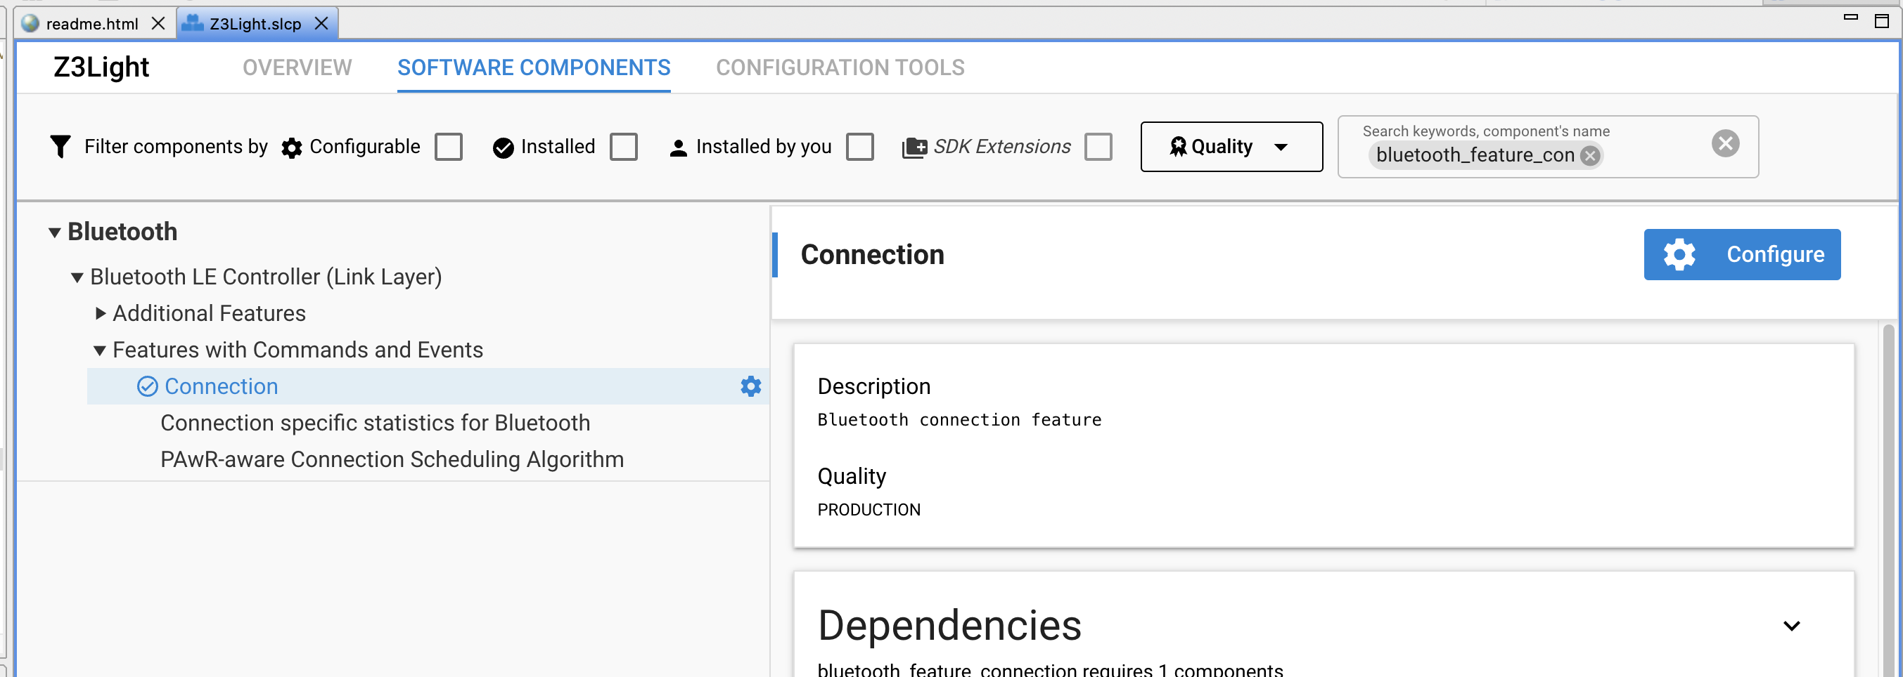Click the Configurable gear icon in the filter bar
Viewport: 1903px width, 677px height.
point(292,147)
